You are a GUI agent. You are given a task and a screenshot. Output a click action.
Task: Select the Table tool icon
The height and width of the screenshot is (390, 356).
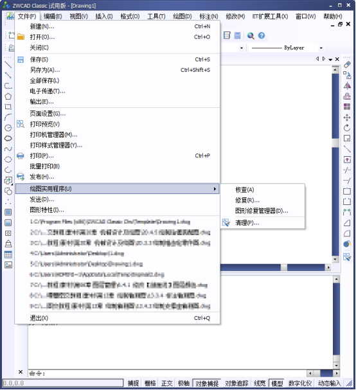8,254
